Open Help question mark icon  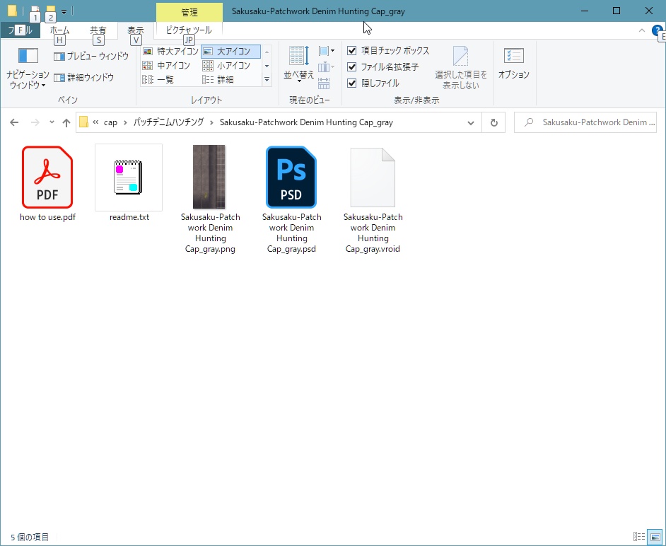coord(658,30)
